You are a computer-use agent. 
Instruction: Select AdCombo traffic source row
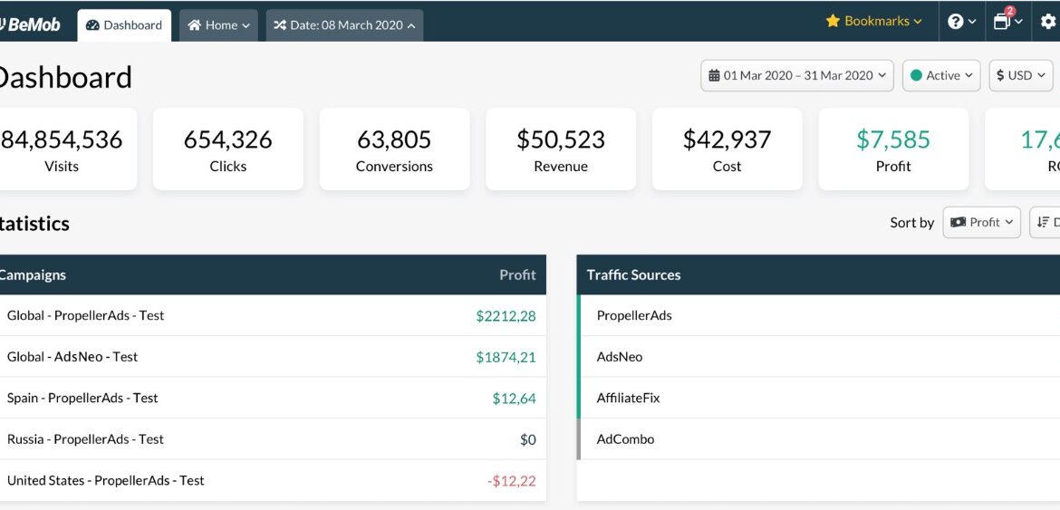(818, 439)
